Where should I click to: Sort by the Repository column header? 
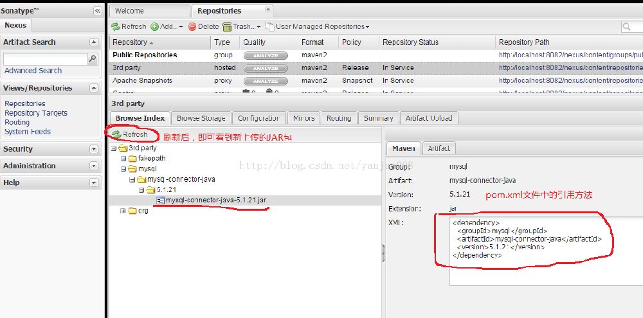tap(160, 42)
